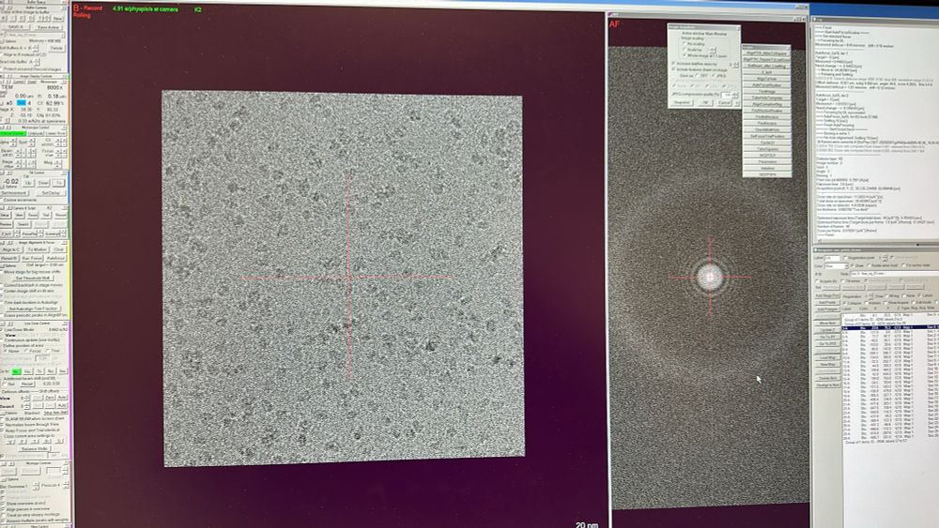
Task: Click tilt Up button in Tilt Control
Action: pyautogui.click(x=28, y=183)
